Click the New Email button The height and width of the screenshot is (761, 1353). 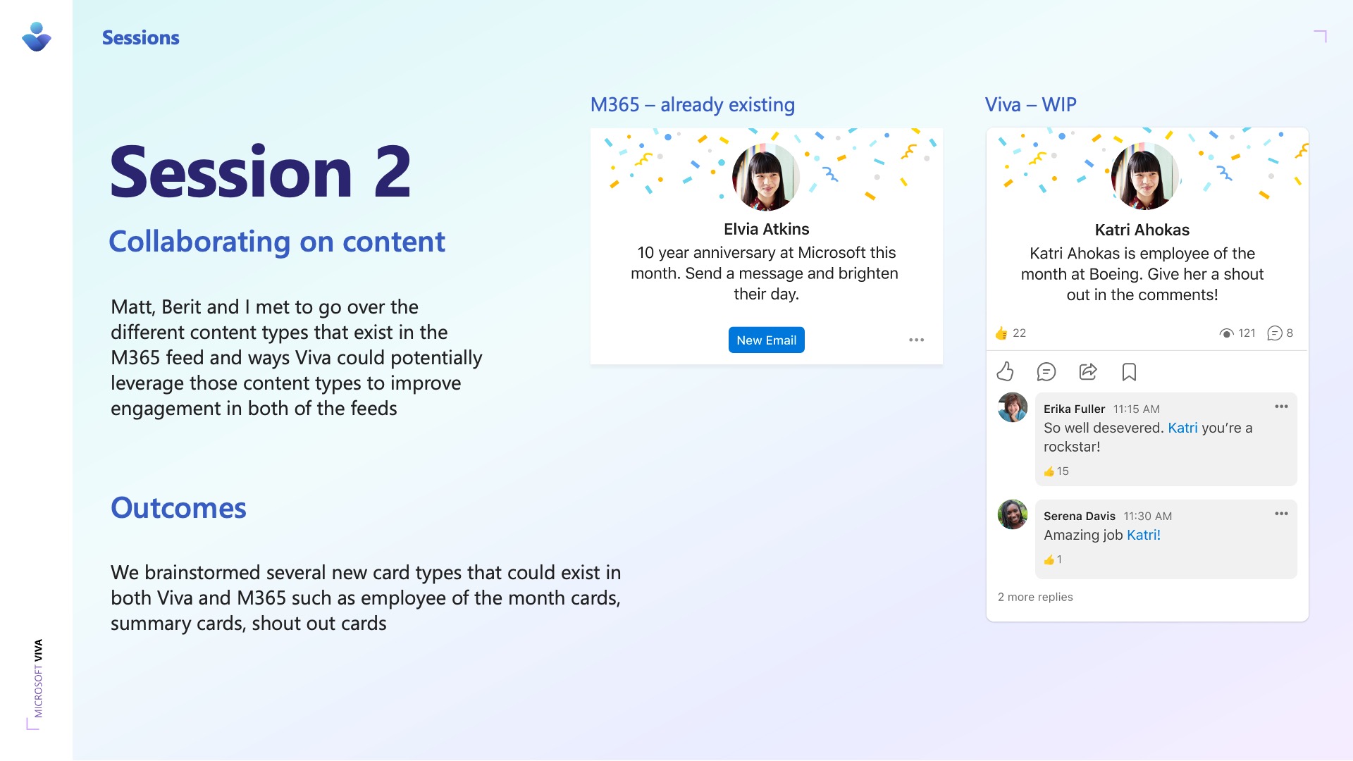[766, 340]
